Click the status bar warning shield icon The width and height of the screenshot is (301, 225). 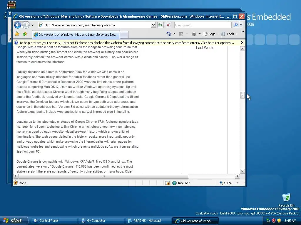16,183
